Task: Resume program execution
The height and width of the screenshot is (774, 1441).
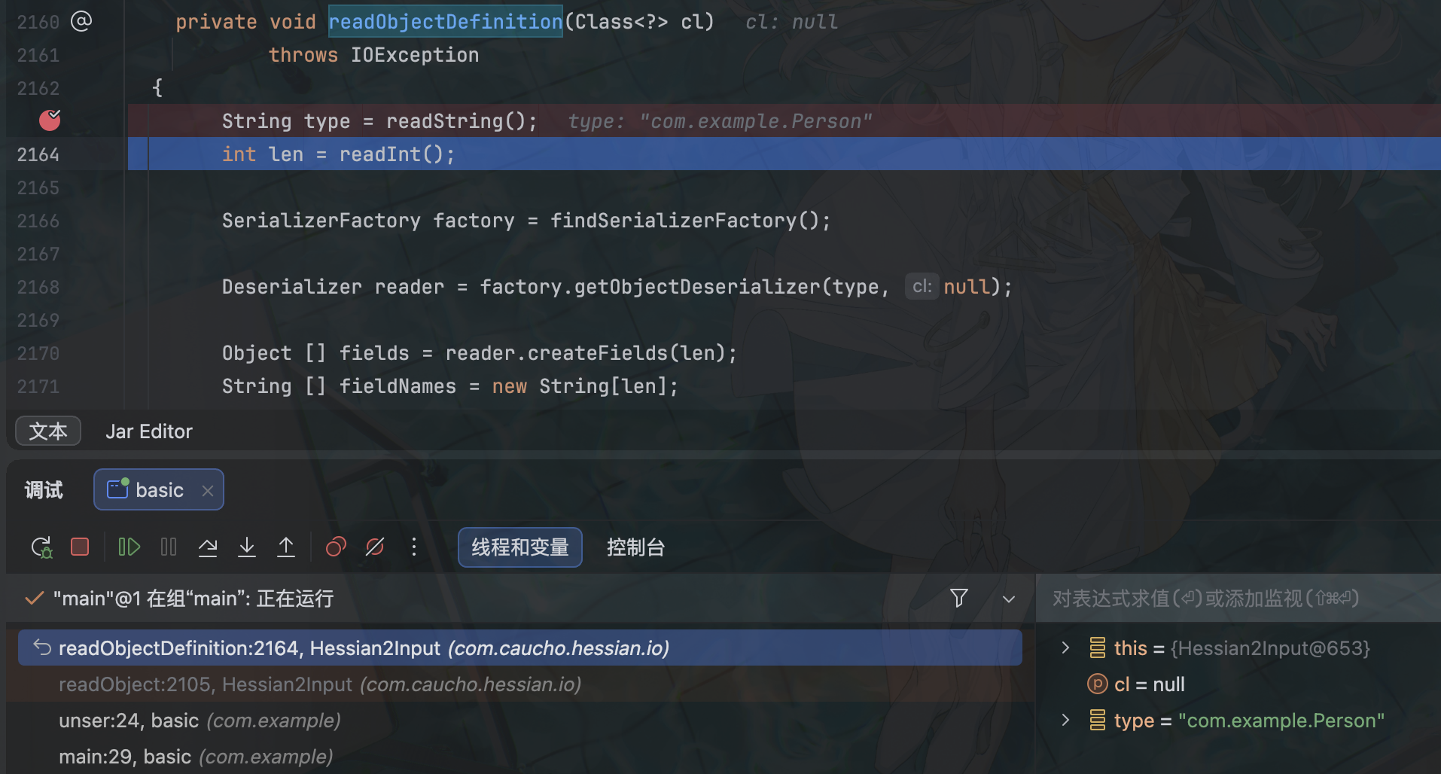Action: pos(129,547)
